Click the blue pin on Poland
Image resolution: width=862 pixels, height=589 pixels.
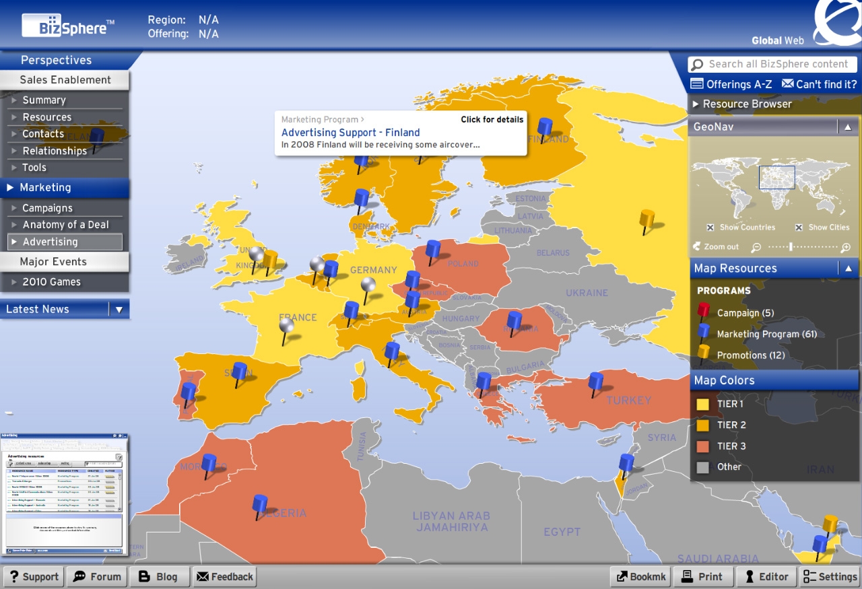point(433,250)
